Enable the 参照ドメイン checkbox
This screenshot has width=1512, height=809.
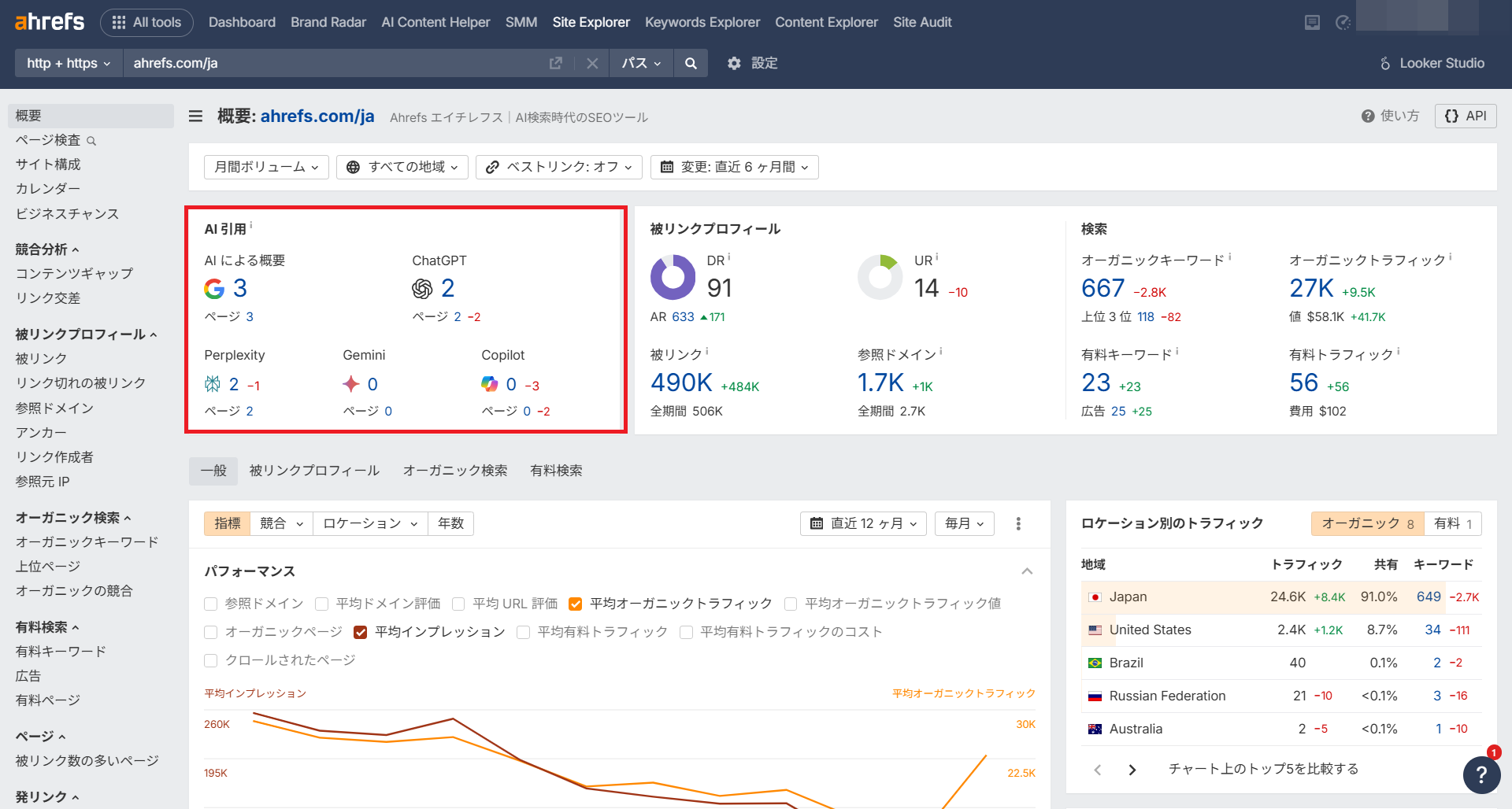(210, 603)
